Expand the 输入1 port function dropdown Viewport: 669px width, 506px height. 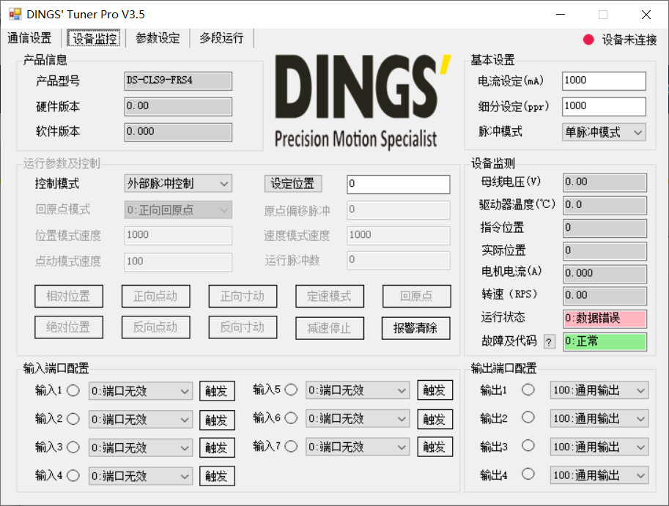141,391
